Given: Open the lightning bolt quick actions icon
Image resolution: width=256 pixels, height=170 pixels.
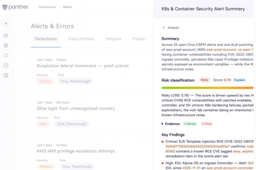Looking at the screenshot, I should (x=6, y=24).
